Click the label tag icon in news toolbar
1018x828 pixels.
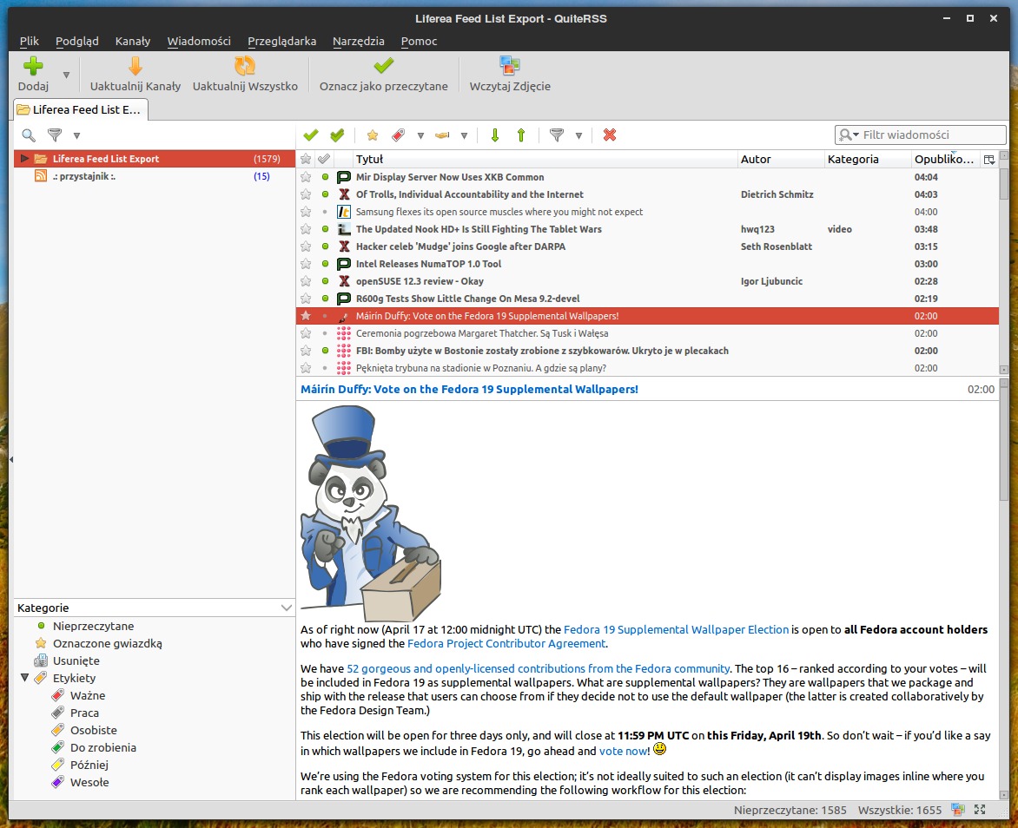398,135
